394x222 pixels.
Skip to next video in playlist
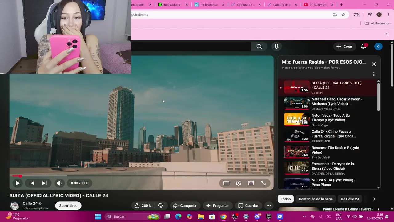(x=44, y=183)
